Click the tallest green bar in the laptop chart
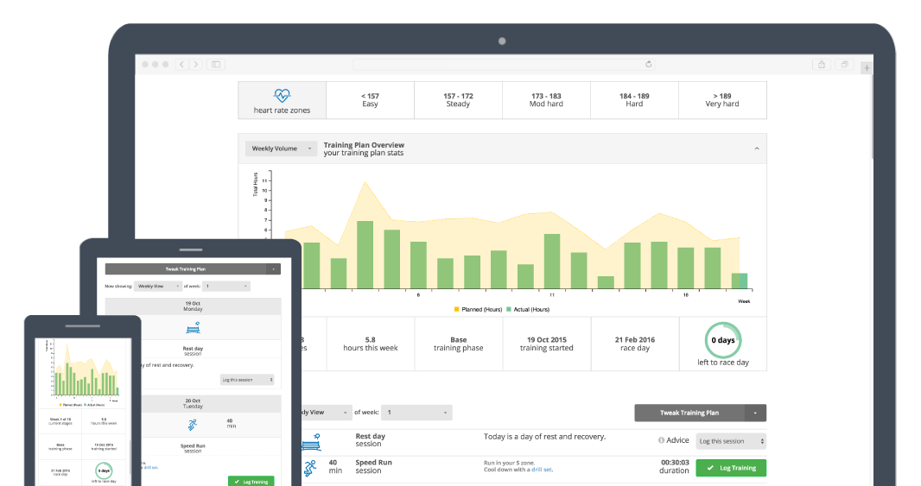This screenshot has width=921, height=486. coord(365,255)
